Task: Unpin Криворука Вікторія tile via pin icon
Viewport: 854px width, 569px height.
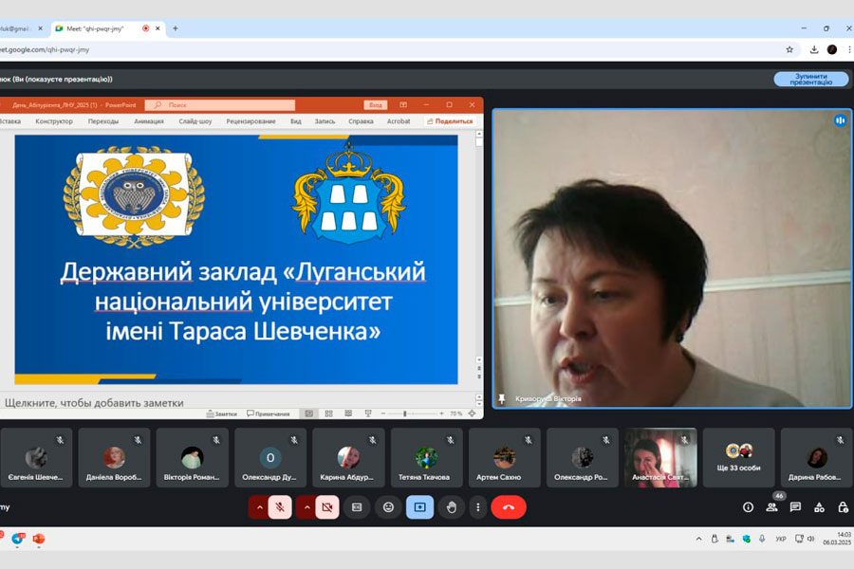Action: pos(502,398)
